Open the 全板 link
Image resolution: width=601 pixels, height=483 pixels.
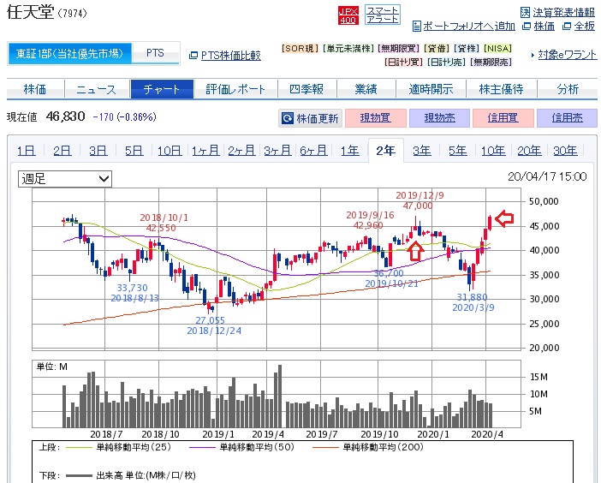coord(585,26)
